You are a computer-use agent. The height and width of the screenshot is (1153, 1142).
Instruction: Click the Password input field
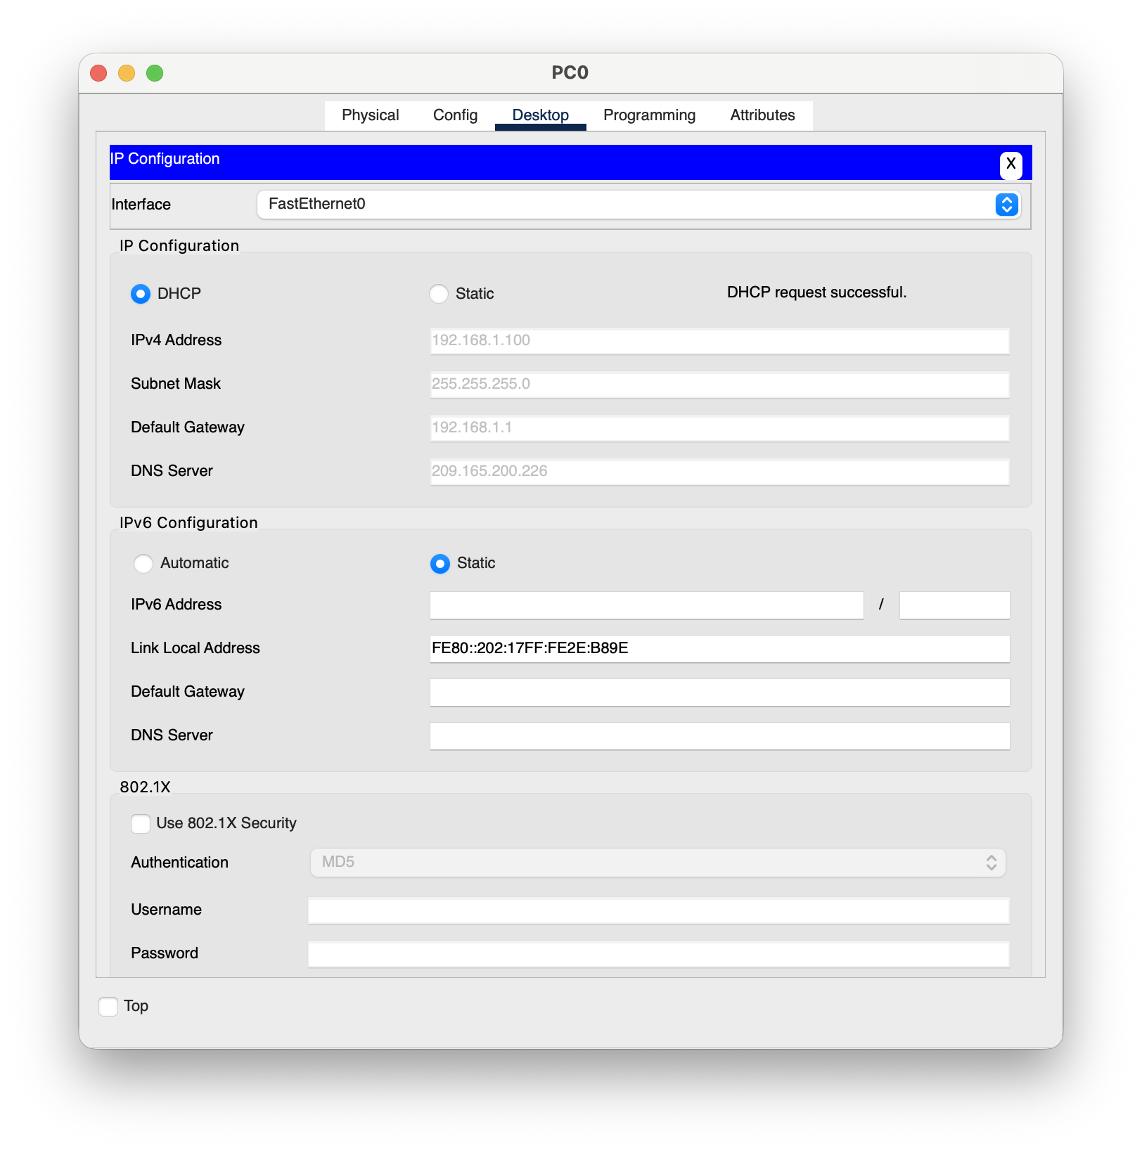(x=658, y=954)
